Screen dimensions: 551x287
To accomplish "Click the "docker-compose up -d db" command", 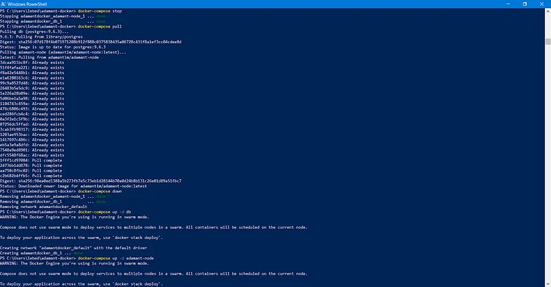I will point(105,211).
